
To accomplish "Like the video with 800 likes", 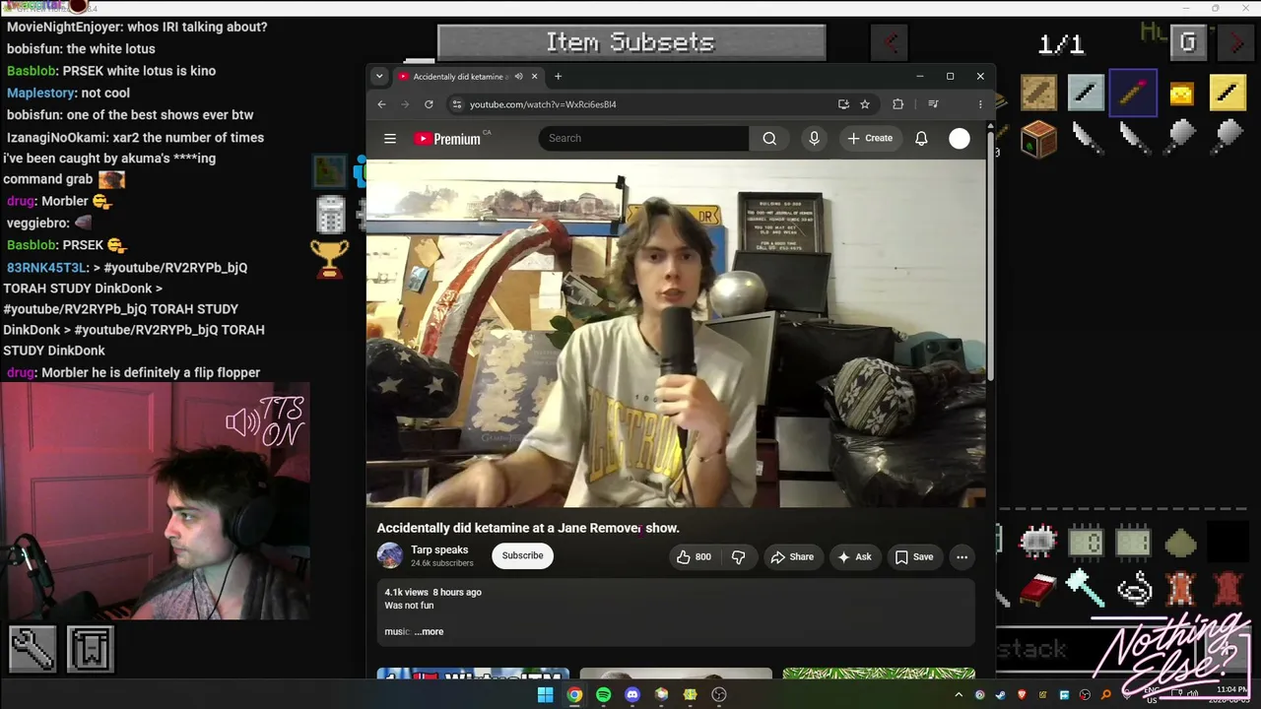I will coord(694,556).
